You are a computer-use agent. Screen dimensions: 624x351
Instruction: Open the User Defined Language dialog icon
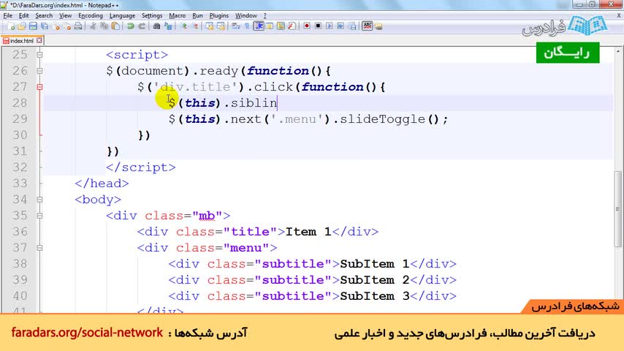[x=270, y=26]
